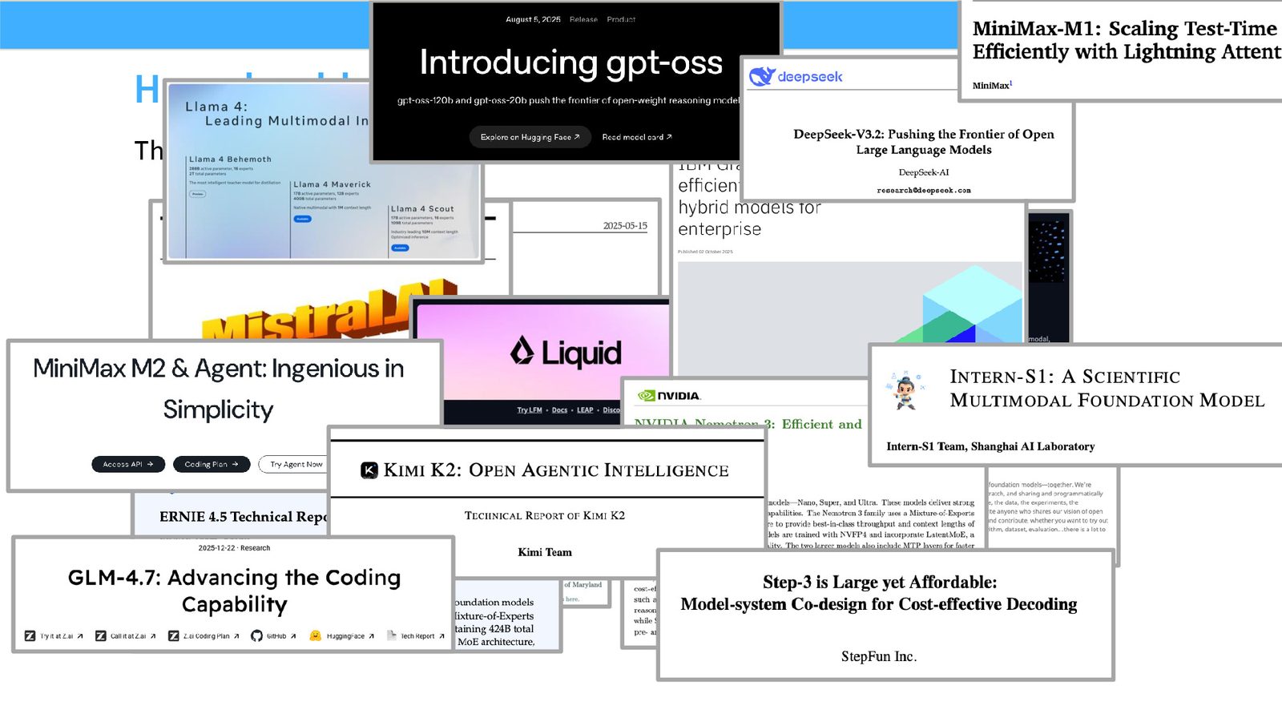
Task: Click the Available button under Llama 4 Scout
Action: [400, 248]
